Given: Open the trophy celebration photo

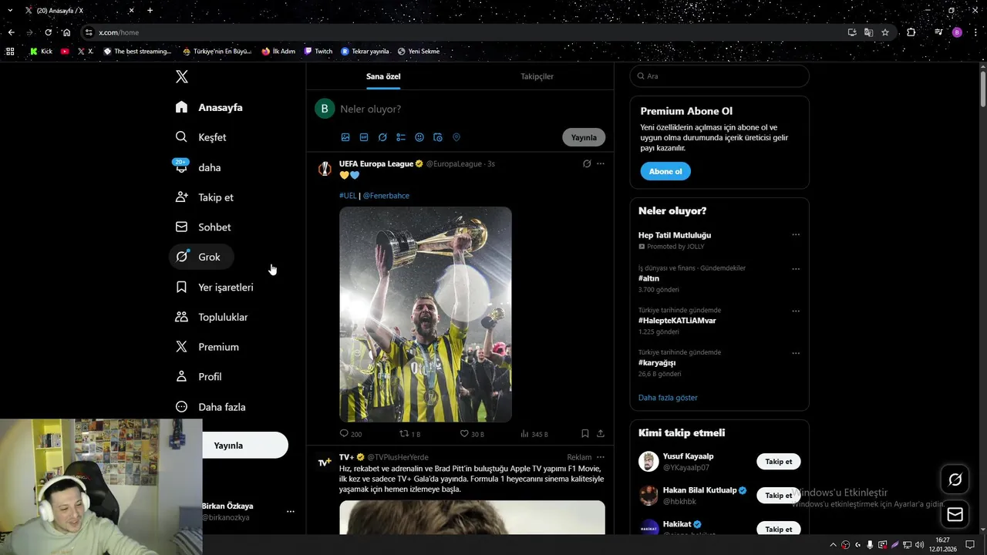Looking at the screenshot, I should point(426,314).
